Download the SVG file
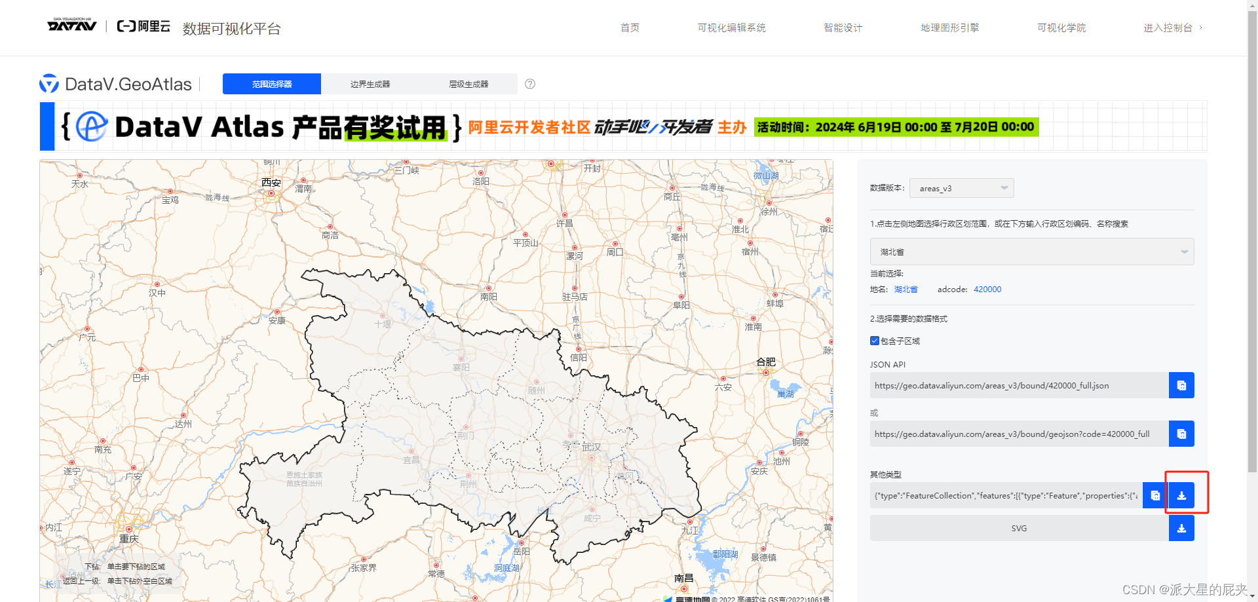 1181,528
